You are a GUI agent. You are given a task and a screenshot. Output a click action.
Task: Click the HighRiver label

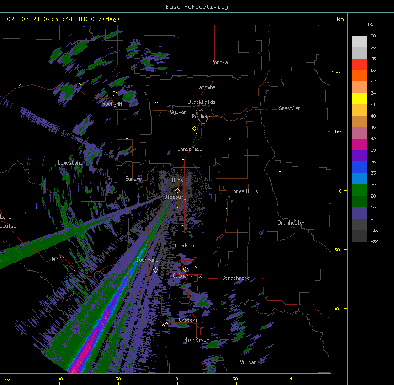click(197, 340)
